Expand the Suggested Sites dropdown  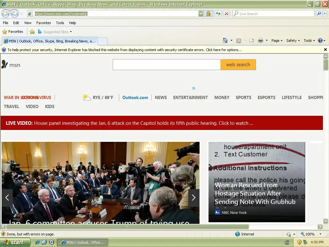pyautogui.click(x=71, y=32)
